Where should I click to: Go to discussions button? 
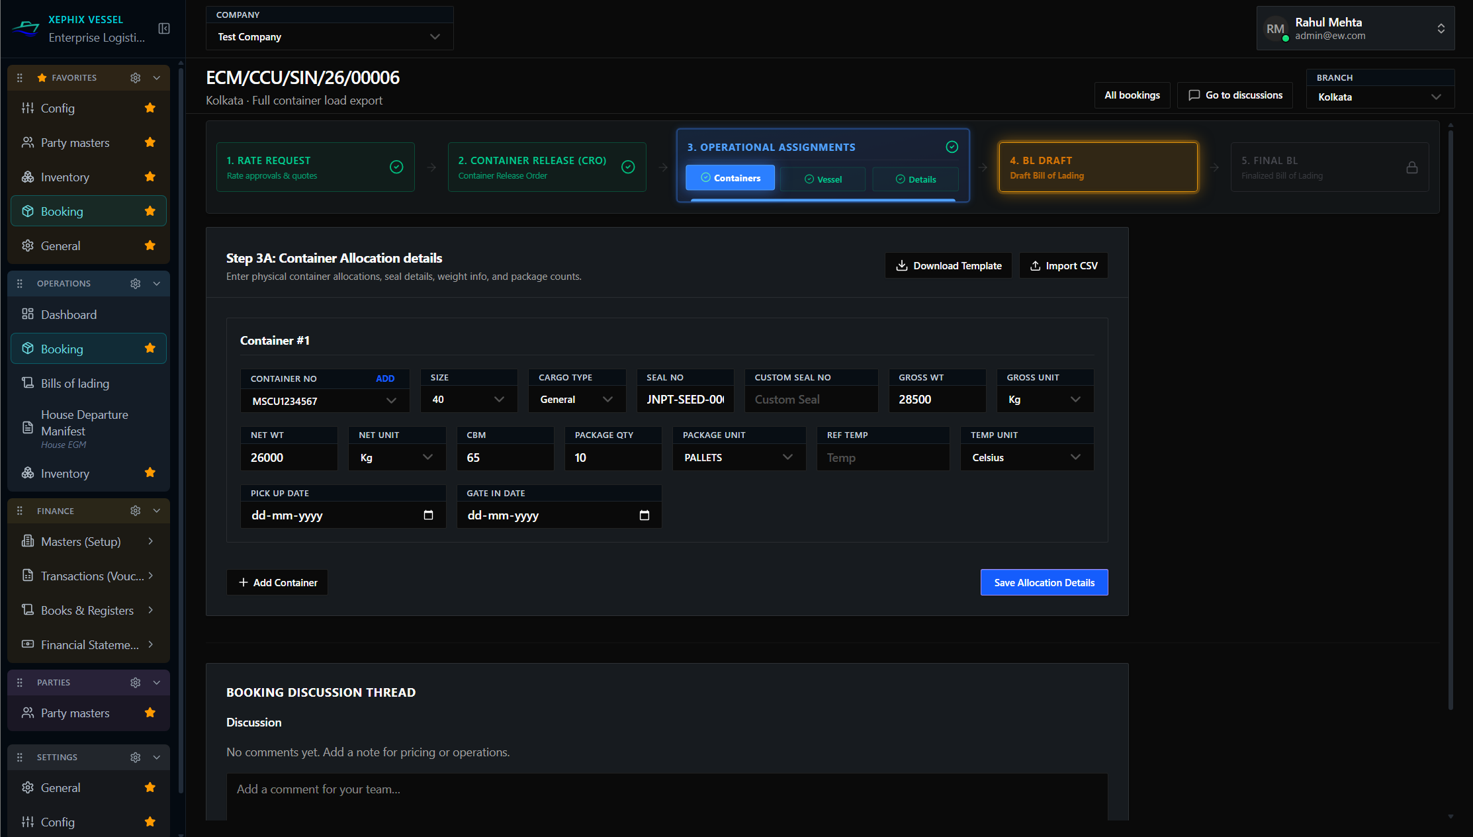1235,95
